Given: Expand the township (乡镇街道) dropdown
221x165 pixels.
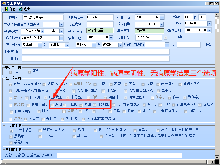Looking at the screenshot, I should point(167,45).
